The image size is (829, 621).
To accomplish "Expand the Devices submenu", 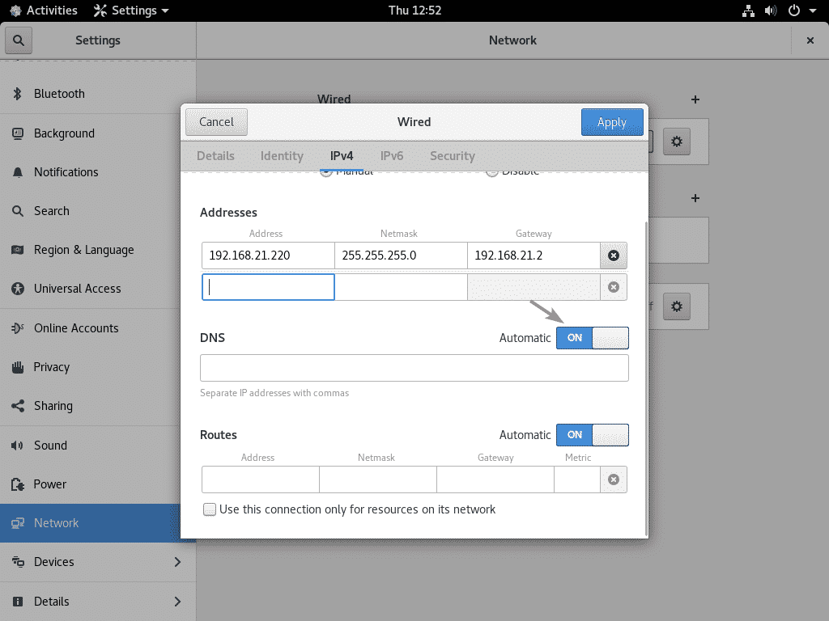I will coord(177,562).
